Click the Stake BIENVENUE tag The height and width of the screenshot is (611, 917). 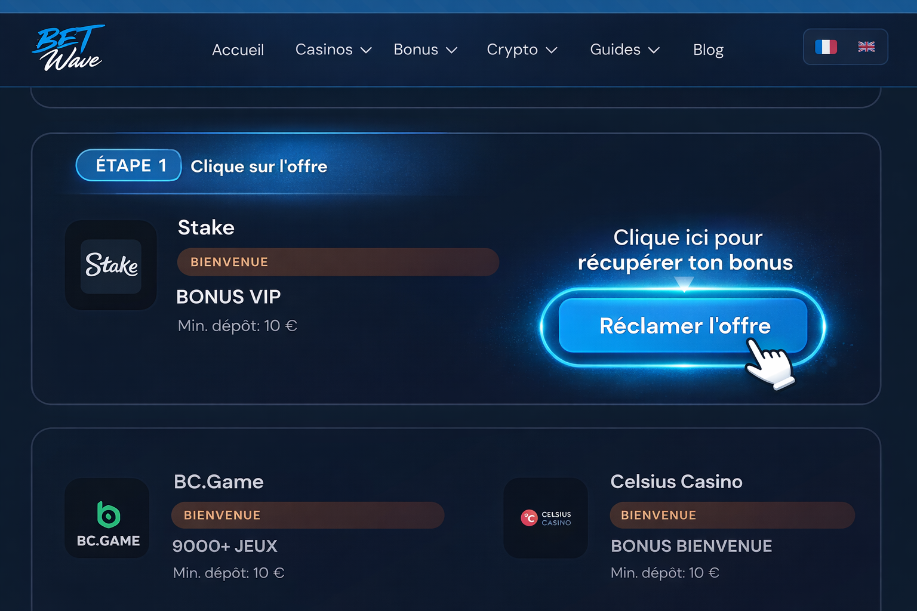pos(338,262)
